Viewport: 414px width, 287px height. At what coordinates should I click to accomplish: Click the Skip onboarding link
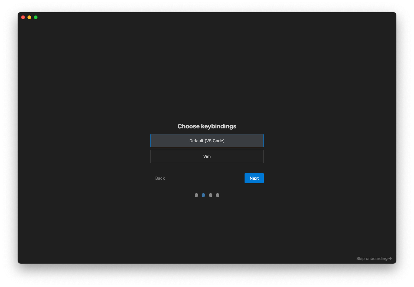[x=374, y=258]
